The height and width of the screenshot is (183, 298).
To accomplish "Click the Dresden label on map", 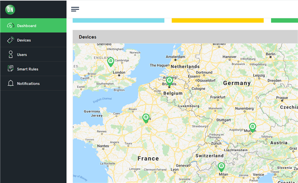I will coord(274,80).
